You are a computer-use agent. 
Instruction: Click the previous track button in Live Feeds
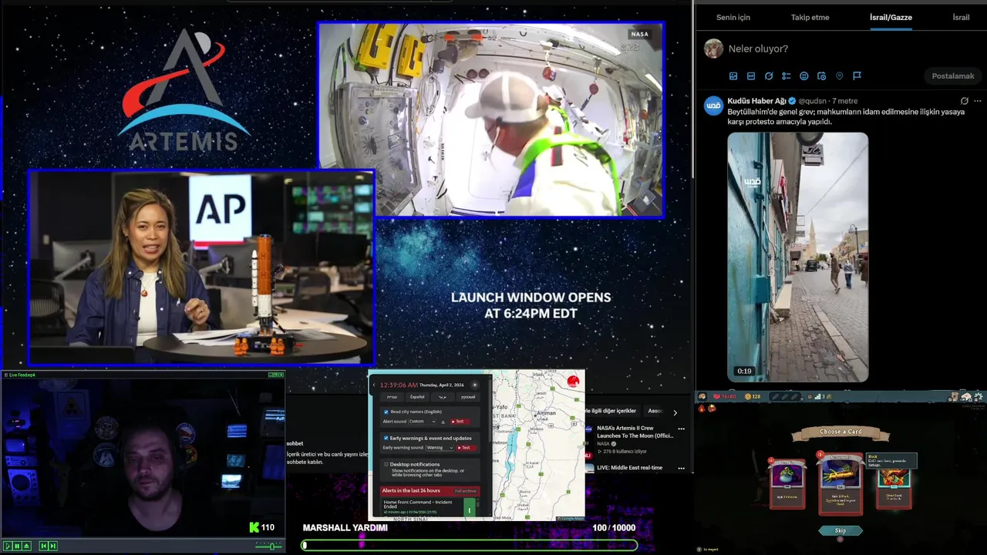click(x=43, y=546)
